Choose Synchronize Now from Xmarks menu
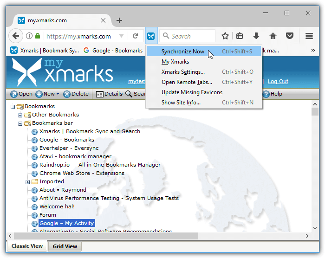This screenshot has width=325, height=258. coord(182,52)
